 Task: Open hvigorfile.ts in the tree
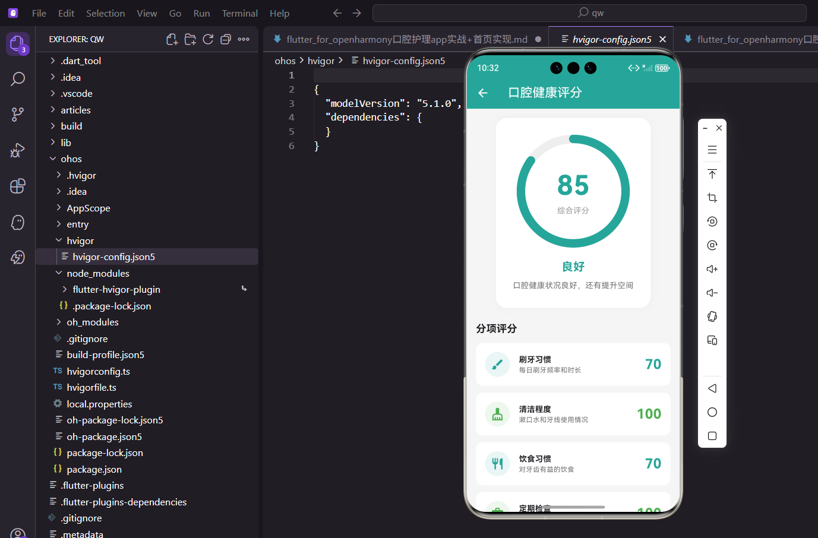pos(147,387)
